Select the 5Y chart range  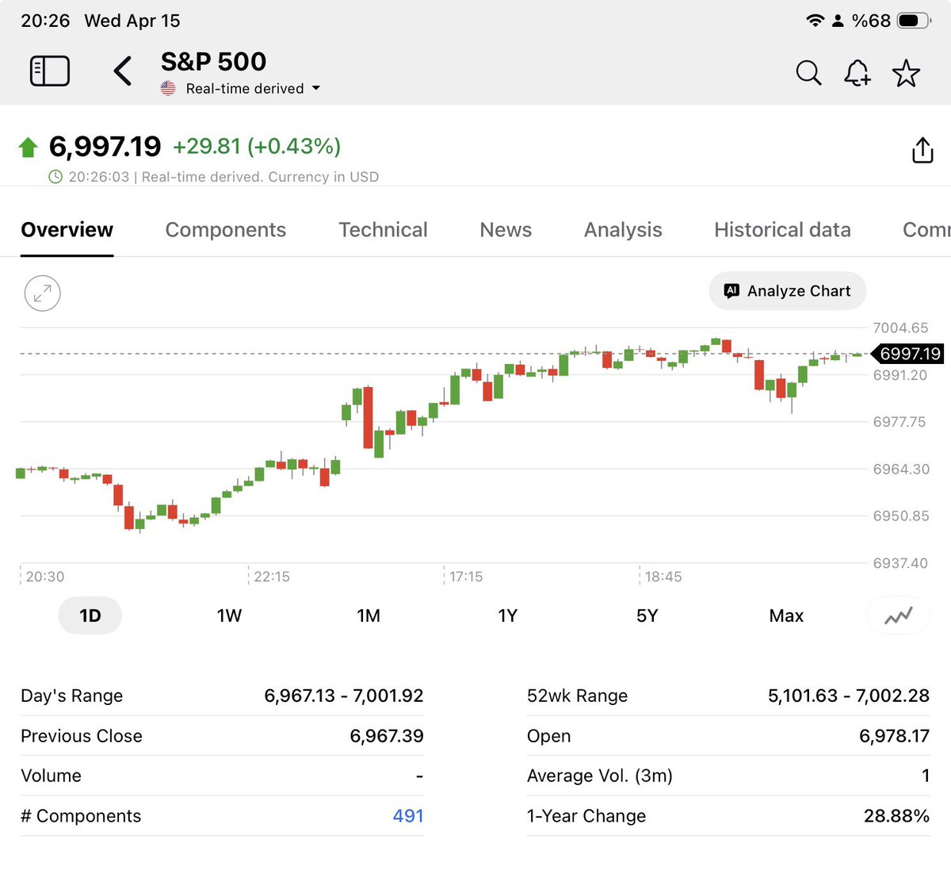(x=647, y=615)
